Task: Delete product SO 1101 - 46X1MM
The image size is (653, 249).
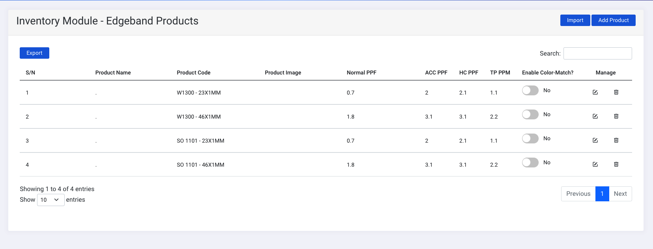Action: (616, 164)
